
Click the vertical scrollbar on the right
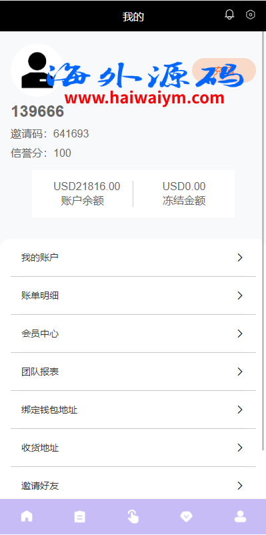pos(263,241)
